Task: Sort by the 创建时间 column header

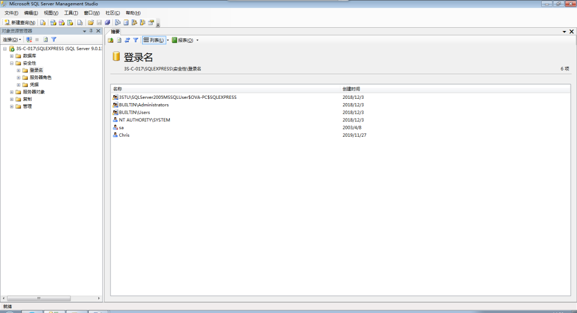Action: click(x=456, y=89)
